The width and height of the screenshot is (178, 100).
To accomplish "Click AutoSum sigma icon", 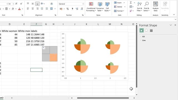I will coord(131,2).
